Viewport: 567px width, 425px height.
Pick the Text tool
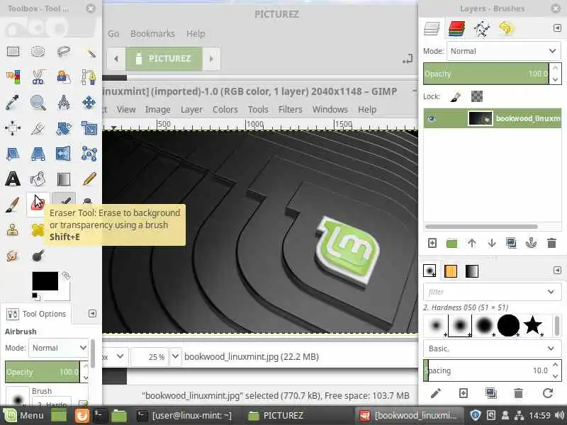[13, 179]
